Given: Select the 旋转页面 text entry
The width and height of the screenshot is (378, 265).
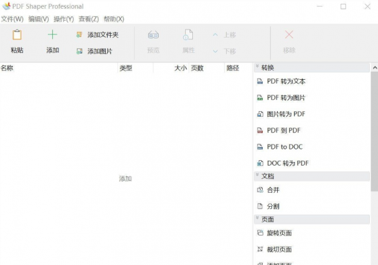Looking at the screenshot, I should click(279, 233).
